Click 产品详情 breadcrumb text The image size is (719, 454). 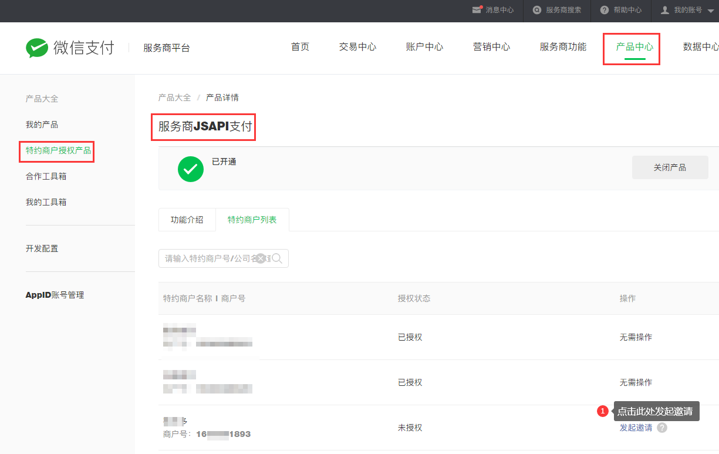tap(222, 97)
